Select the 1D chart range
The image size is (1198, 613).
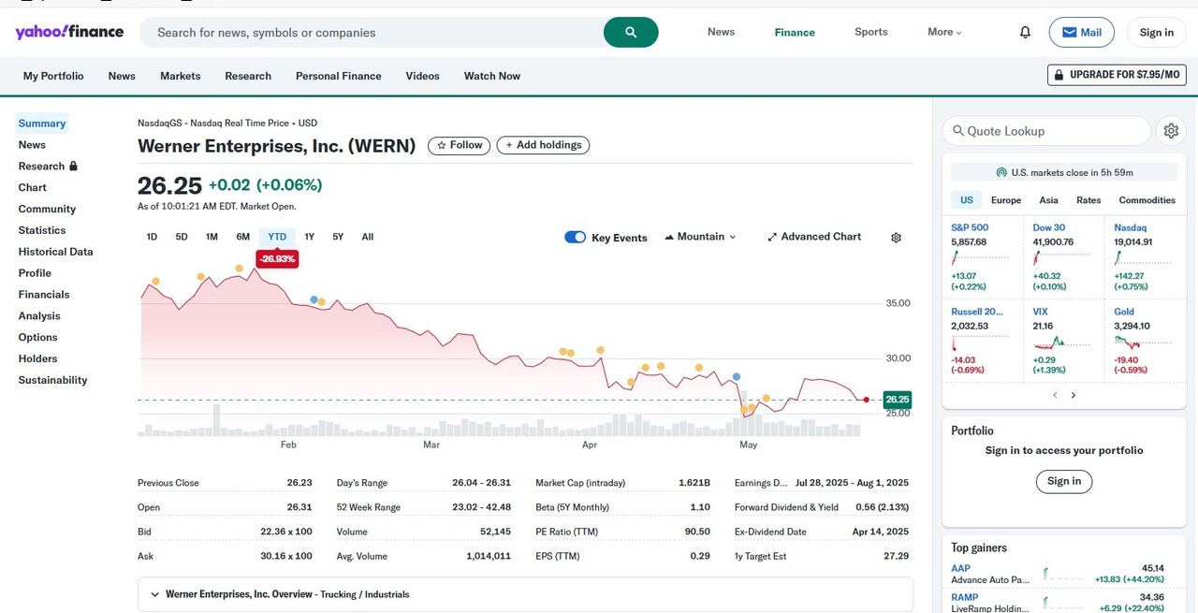[152, 237]
